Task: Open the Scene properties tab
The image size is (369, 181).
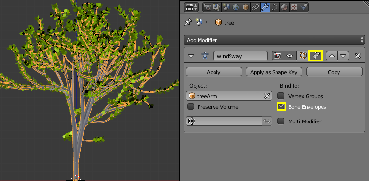Action: (227, 8)
